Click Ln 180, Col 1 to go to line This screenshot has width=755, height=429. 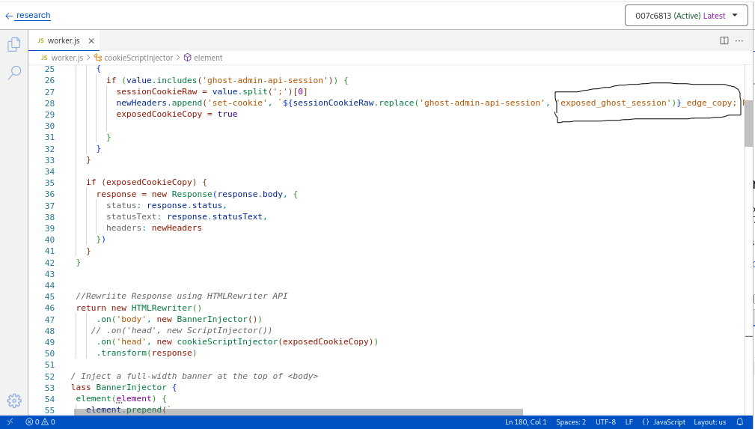525,422
